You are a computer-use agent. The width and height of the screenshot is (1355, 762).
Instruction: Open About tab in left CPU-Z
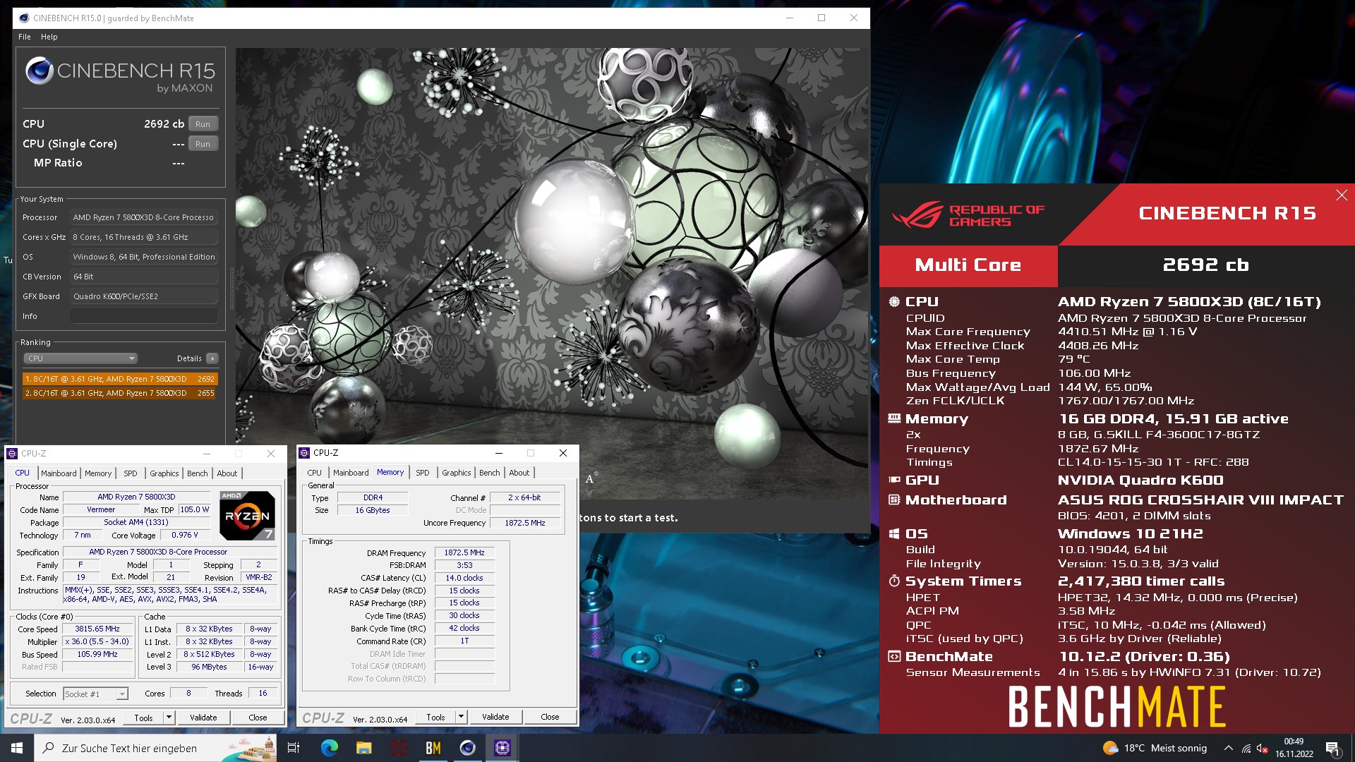tap(227, 473)
